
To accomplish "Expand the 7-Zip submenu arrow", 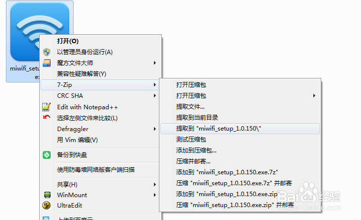I will point(155,85).
